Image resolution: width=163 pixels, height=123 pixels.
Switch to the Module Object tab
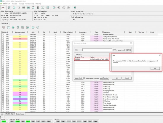[x=10, y=114]
